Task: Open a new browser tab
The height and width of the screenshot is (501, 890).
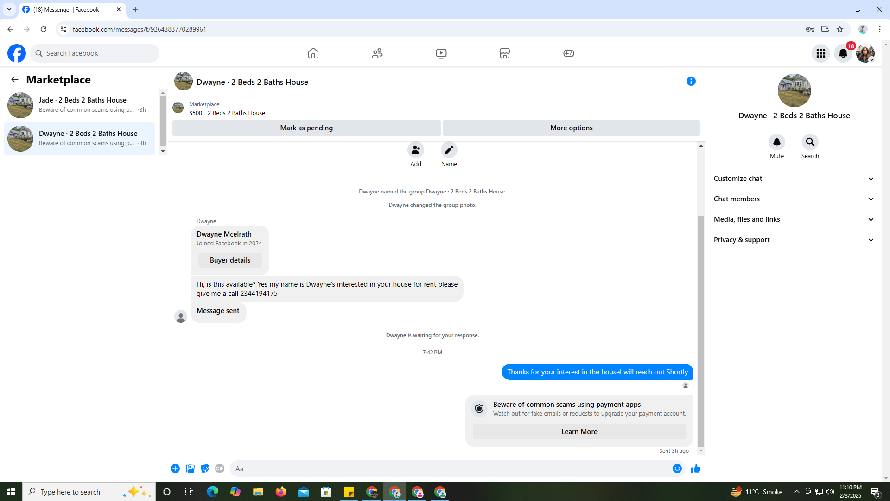Action: 135,9
